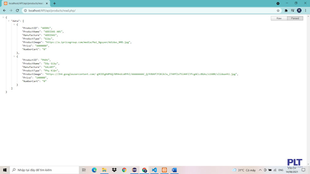This screenshot has height=174, width=310.
Task: Open the Adidas_NMD.jpg image link
Action: pyautogui.click(x=88, y=42)
